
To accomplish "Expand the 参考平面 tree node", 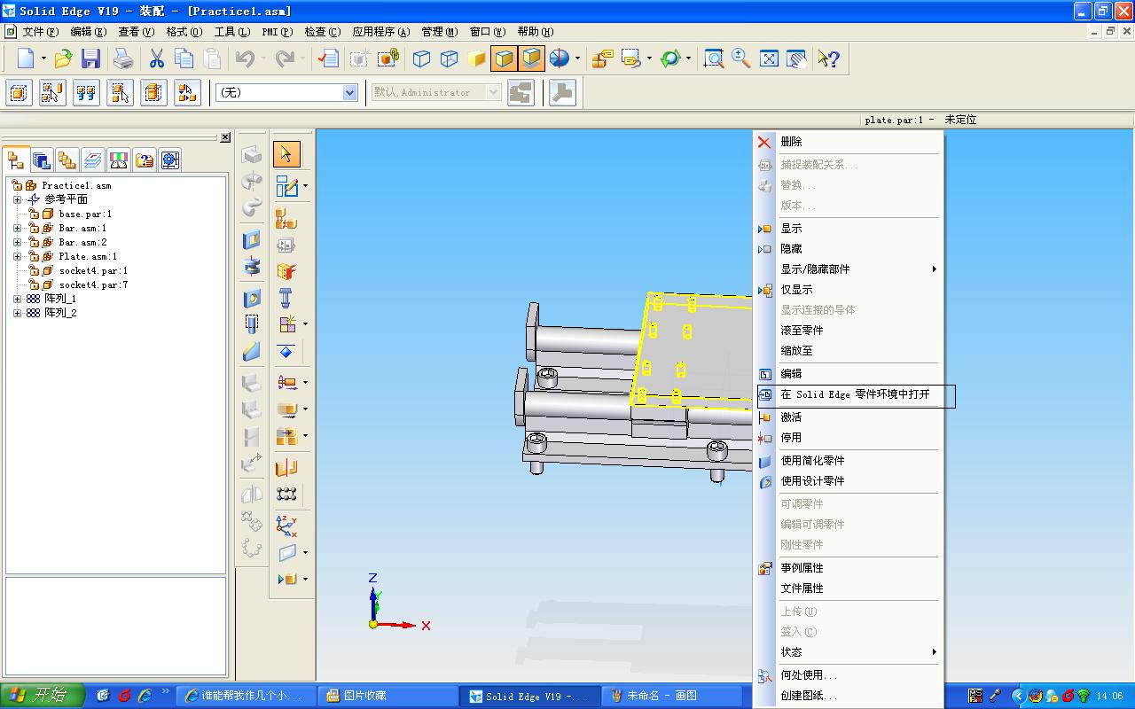I will (17, 199).
